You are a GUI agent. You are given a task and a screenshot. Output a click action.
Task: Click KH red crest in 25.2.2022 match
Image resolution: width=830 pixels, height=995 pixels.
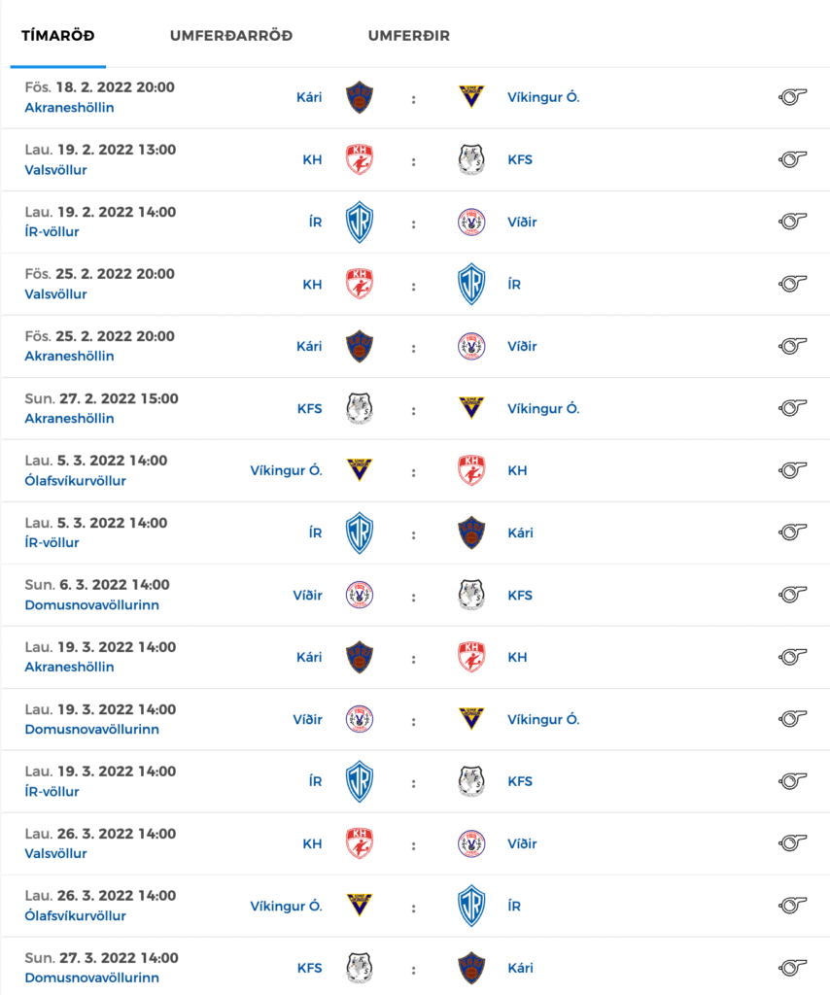tap(360, 284)
